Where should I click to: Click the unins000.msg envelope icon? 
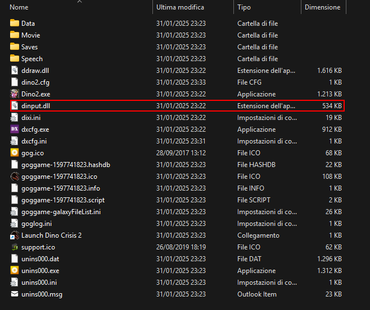15,294
